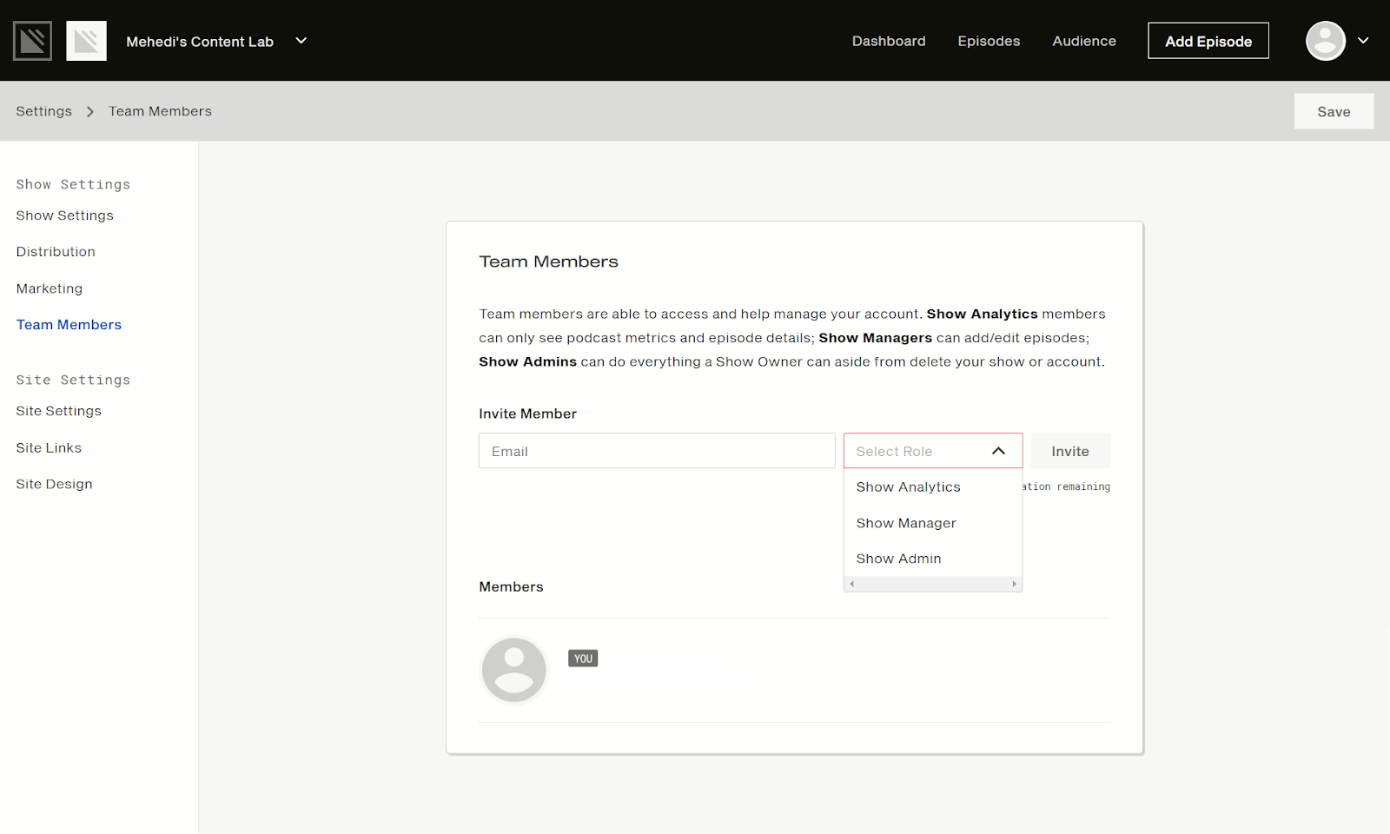
Task: Save the Team Members settings
Action: click(x=1334, y=111)
